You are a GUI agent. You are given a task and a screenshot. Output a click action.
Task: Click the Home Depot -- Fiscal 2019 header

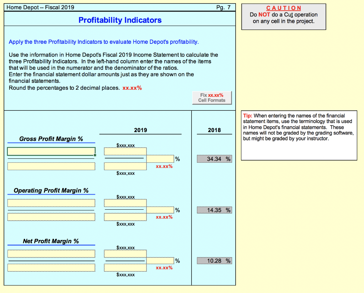click(x=41, y=7)
